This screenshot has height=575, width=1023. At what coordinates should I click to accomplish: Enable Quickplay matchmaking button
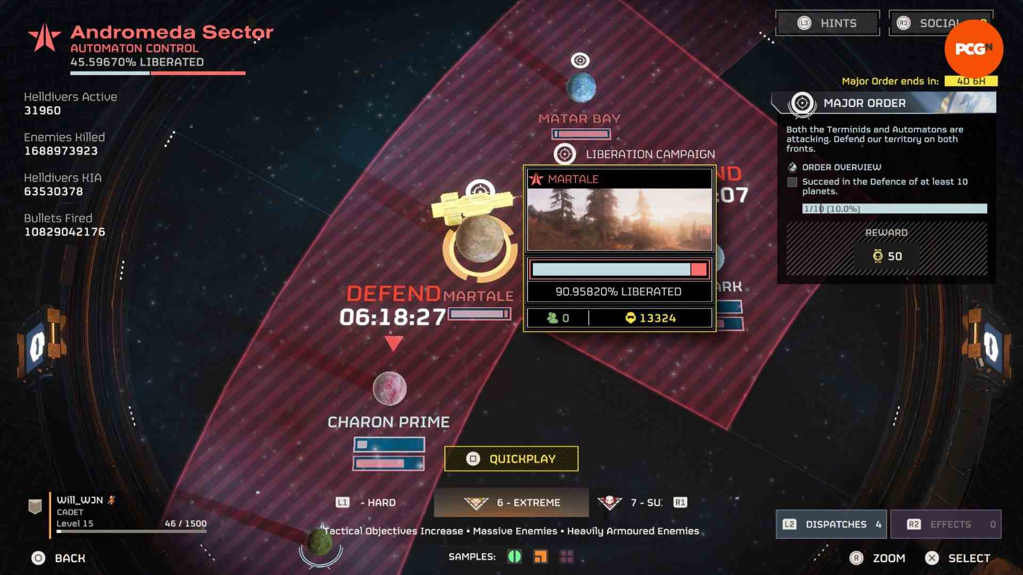511,458
